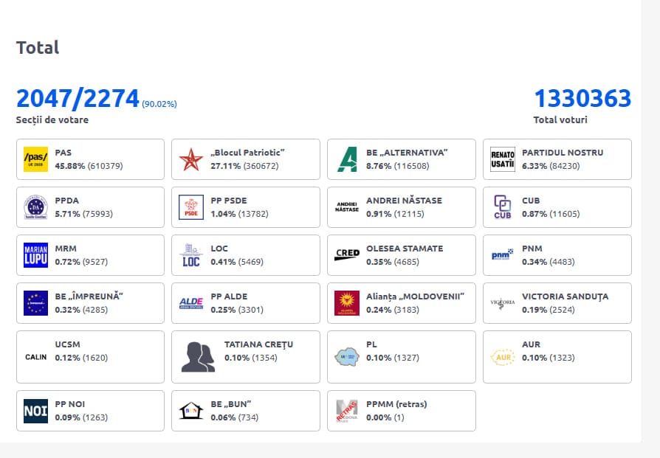Click the Total voturi label
660x458 pixels.
tap(560, 120)
